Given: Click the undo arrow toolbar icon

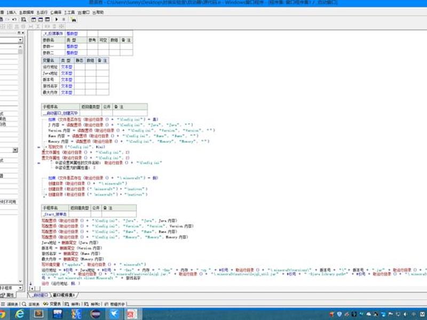Looking at the screenshot, I should [14, 19].
